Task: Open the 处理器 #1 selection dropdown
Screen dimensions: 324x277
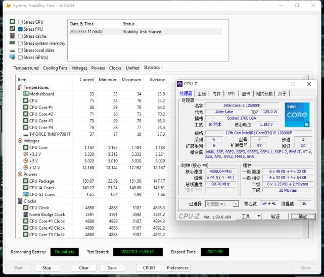Action: 222,204
